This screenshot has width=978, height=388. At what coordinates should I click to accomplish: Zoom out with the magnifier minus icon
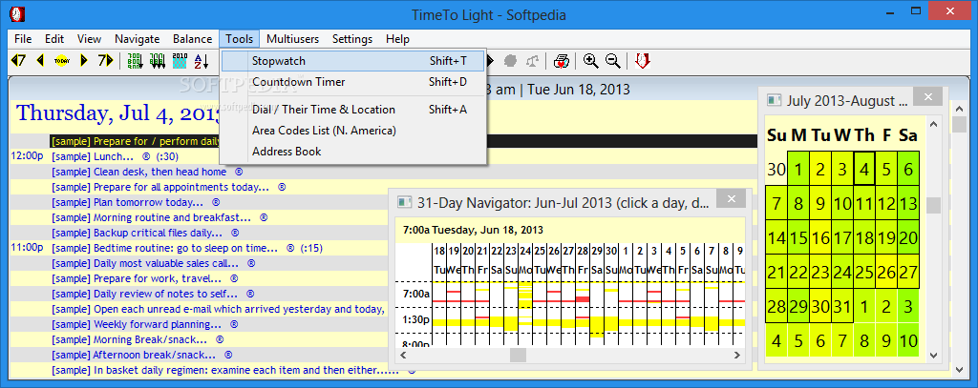(613, 60)
